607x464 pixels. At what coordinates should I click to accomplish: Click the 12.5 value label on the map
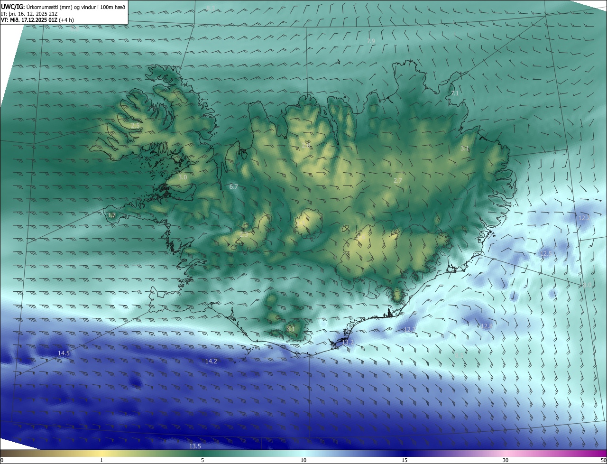click(545, 254)
